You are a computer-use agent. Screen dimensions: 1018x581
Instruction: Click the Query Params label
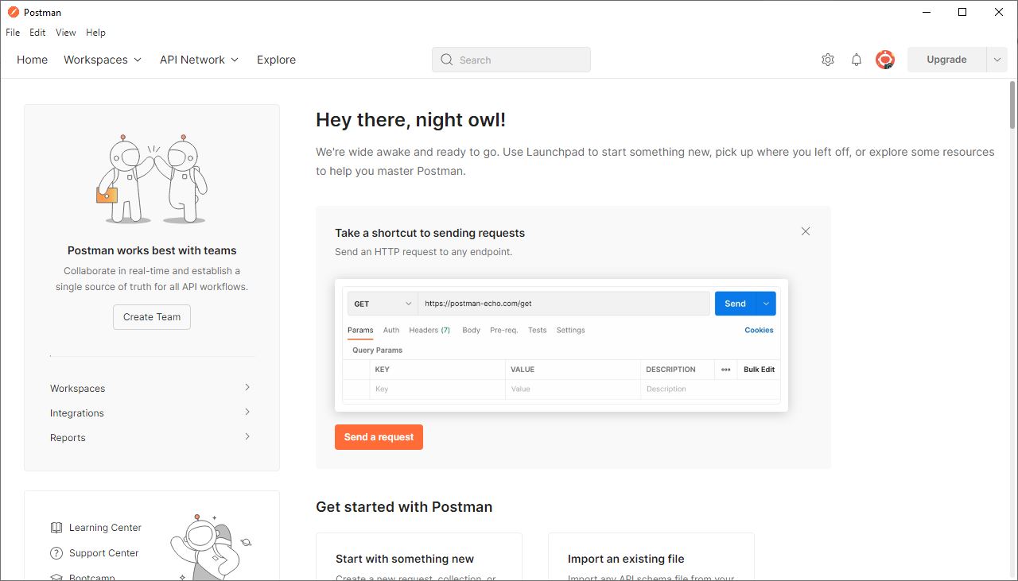coord(378,351)
